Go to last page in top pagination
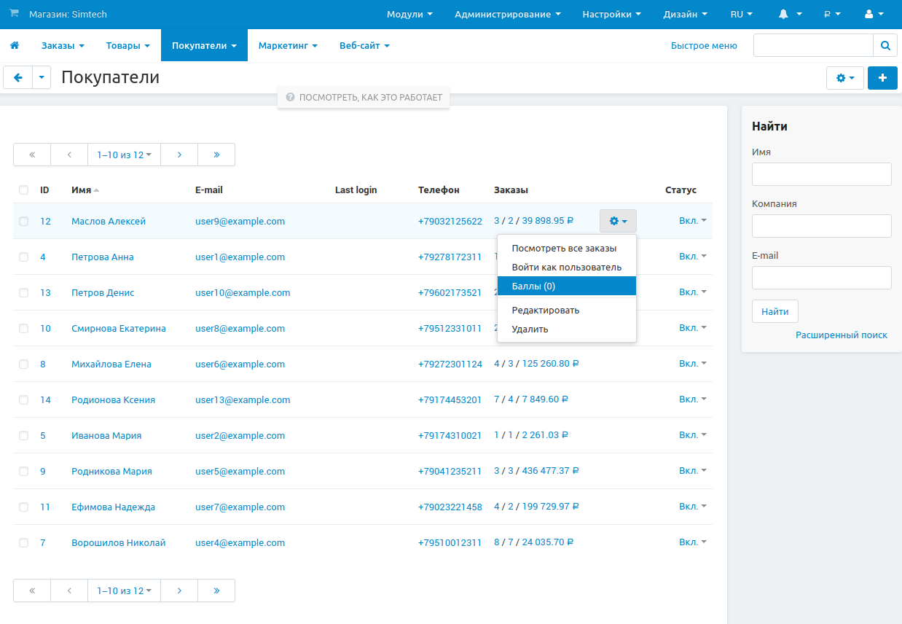Viewport: 902px width, 624px height. pos(216,155)
